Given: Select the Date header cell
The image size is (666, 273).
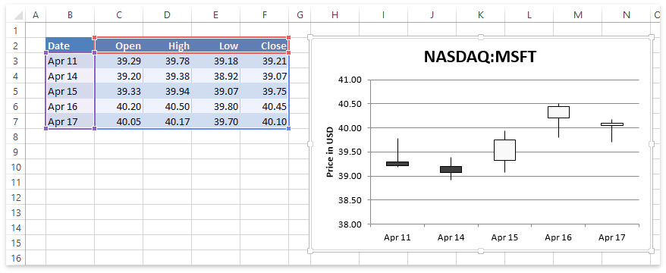Looking at the screenshot, I should [x=70, y=45].
